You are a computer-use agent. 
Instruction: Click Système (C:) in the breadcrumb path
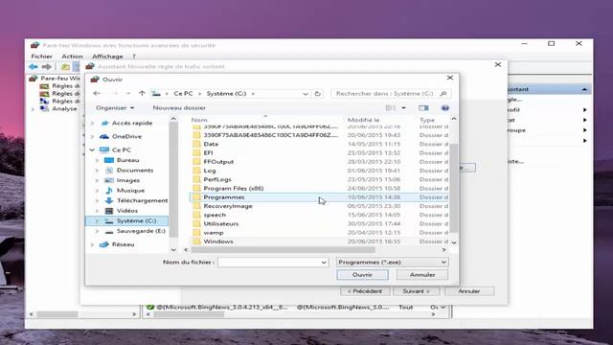226,94
